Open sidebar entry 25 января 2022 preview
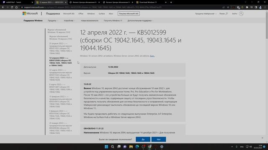Screen dimensions: 268x150 click(61, 128)
